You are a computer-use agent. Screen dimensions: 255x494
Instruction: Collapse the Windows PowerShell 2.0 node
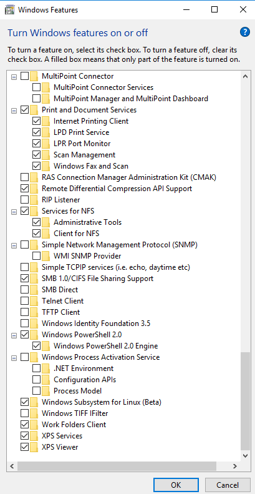click(x=14, y=335)
